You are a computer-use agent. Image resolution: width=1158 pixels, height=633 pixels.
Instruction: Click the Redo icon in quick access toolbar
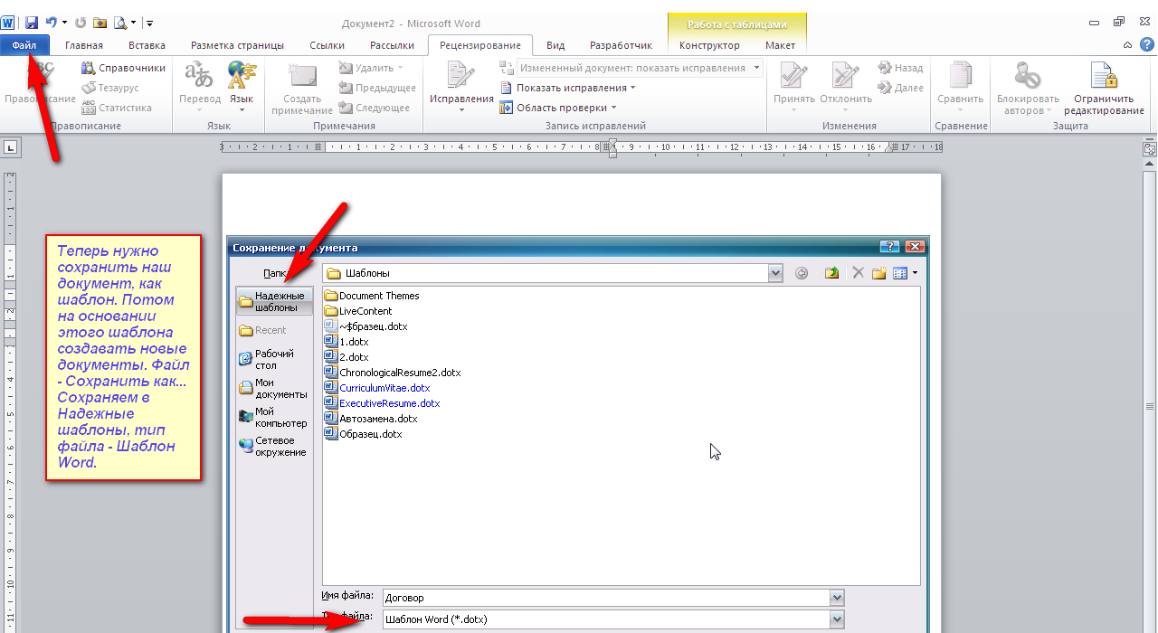[x=80, y=23]
